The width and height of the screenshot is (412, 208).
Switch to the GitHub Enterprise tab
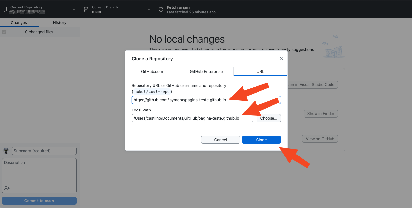[206, 71]
